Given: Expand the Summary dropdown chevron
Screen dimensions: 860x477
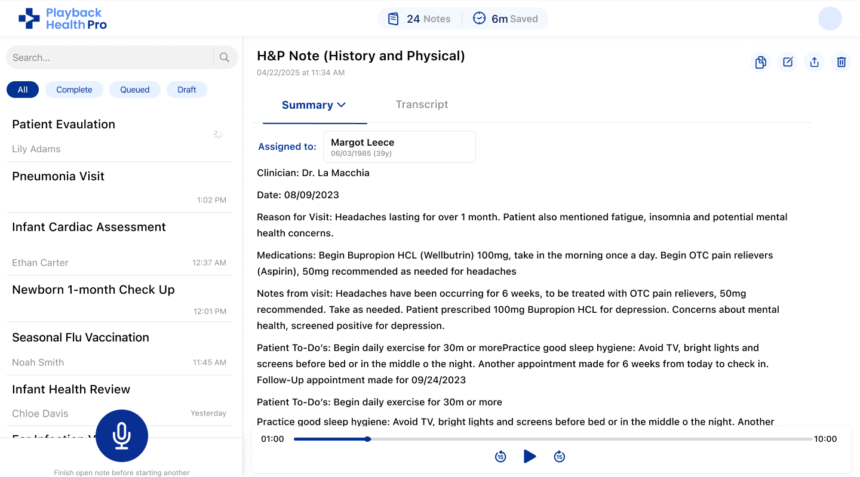Looking at the screenshot, I should [x=342, y=105].
